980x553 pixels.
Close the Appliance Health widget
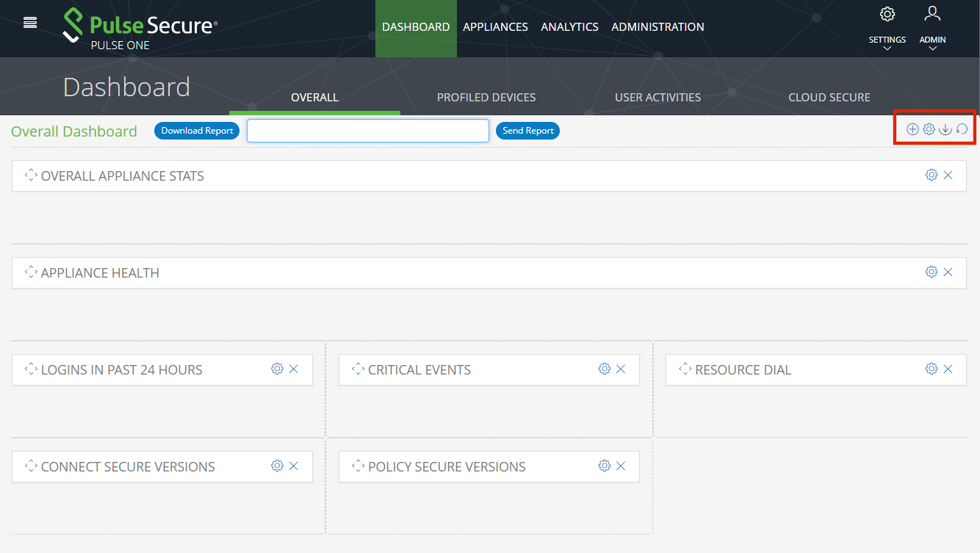point(948,272)
